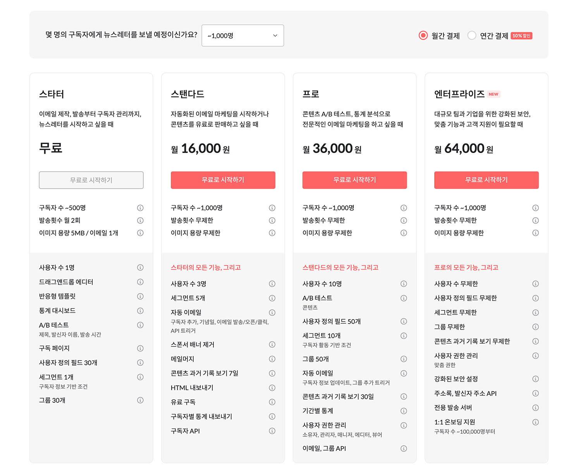Open info for 프로 자동 이메일
Image resolution: width=581 pixels, height=471 pixels.
click(404, 373)
